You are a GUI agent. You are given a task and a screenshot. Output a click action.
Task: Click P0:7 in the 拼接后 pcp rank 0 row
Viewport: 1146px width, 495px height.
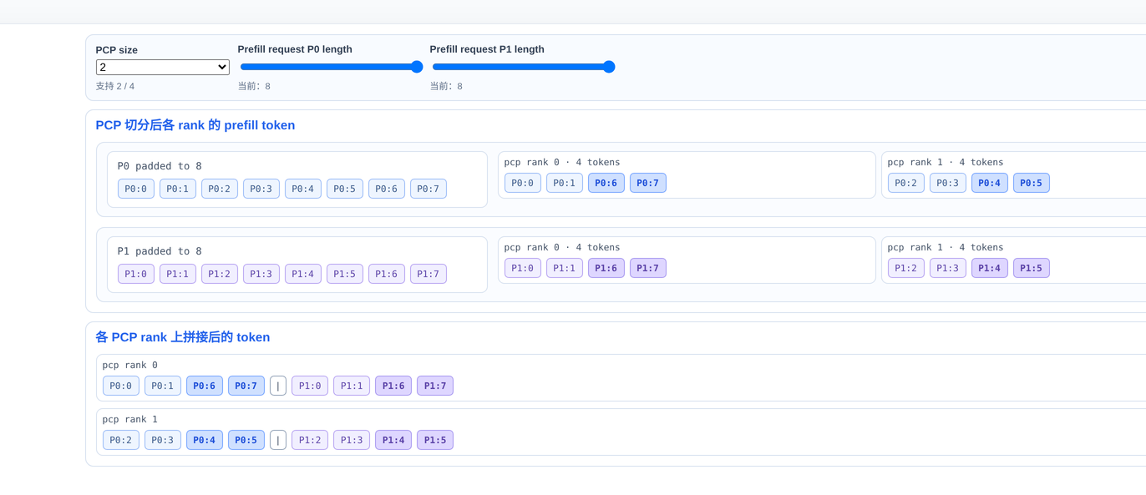click(x=246, y=386)
